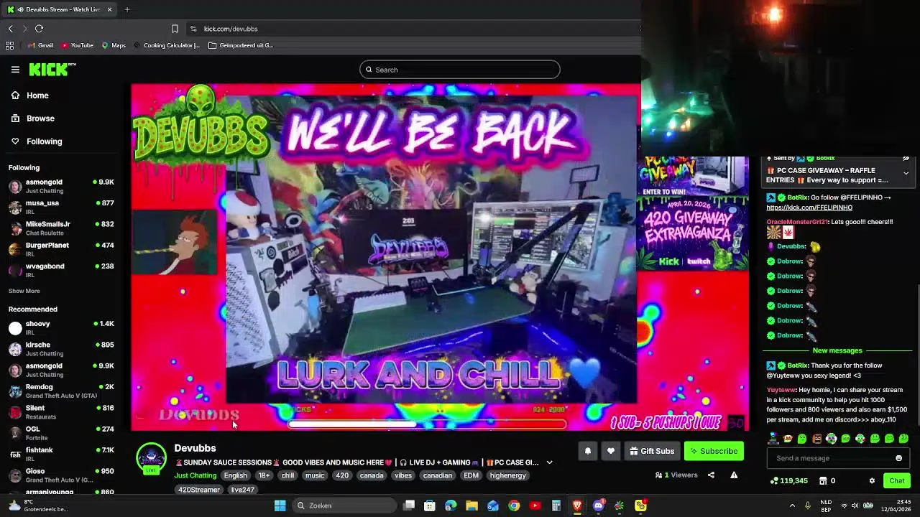The width and height of the screenshot is (920, 517).
Task: Open the asmongold channel under Following
Action: coord(61,186)
